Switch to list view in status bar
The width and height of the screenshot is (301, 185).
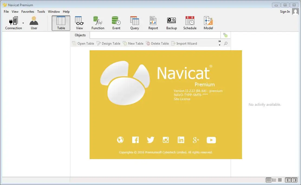click(x=274, y=180)
